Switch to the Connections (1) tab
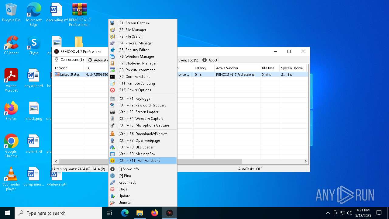The height and width of the screenshot is (219, 389). click(69, 60)
